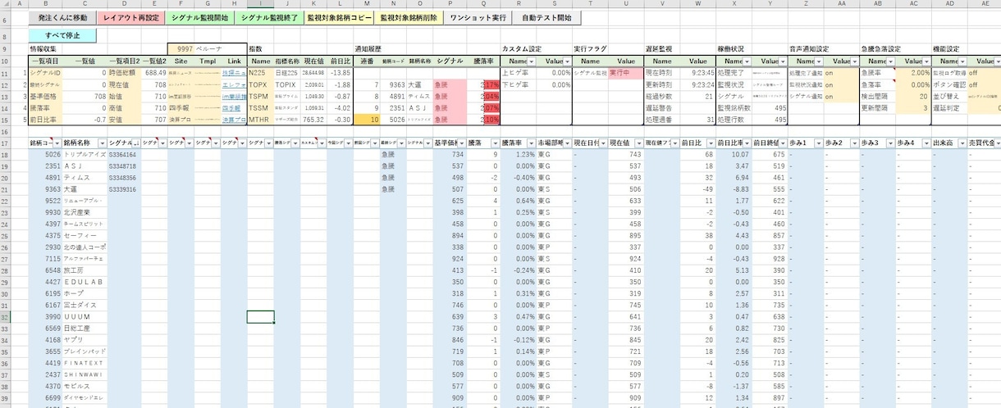Select column header AE
Screen dimensions: 1001x408
click(x=985, y=4)
